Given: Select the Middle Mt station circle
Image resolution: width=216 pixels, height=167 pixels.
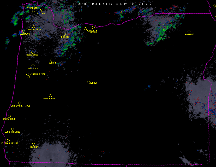Looking at the screenshot, I should (85, 29).
